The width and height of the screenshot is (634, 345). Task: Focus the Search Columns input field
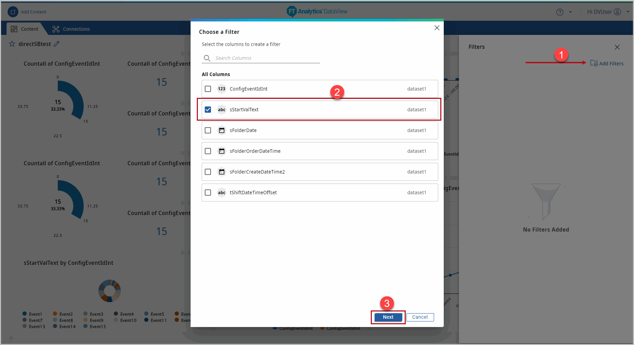[x=266, y=58]
